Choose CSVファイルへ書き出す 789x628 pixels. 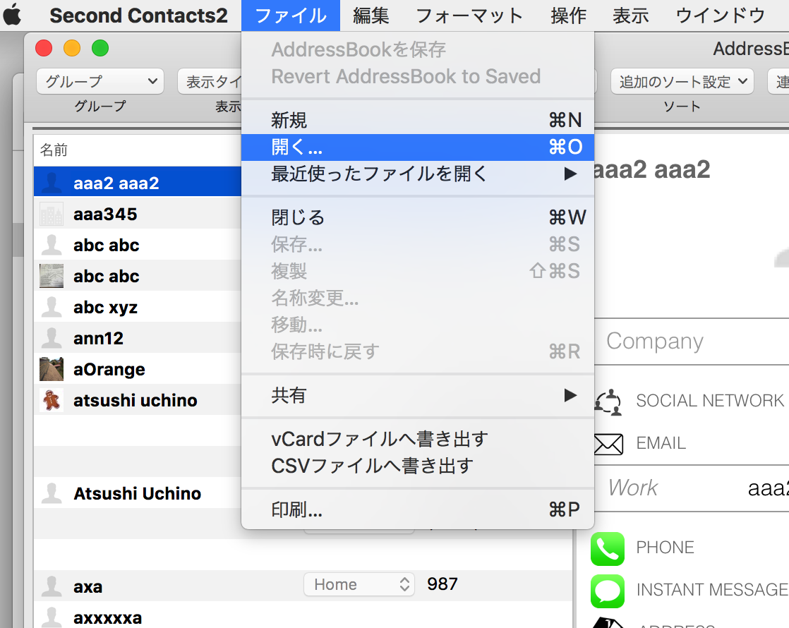418,466
